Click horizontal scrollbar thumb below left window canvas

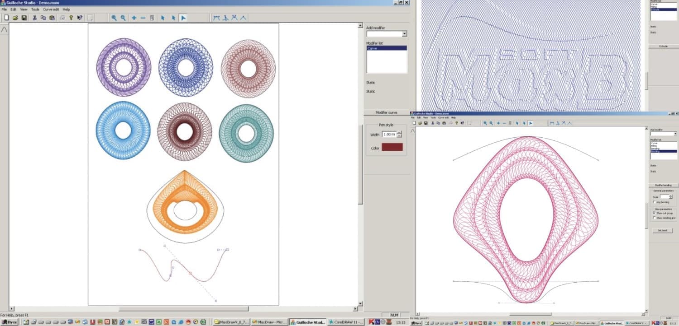[183, 309]
